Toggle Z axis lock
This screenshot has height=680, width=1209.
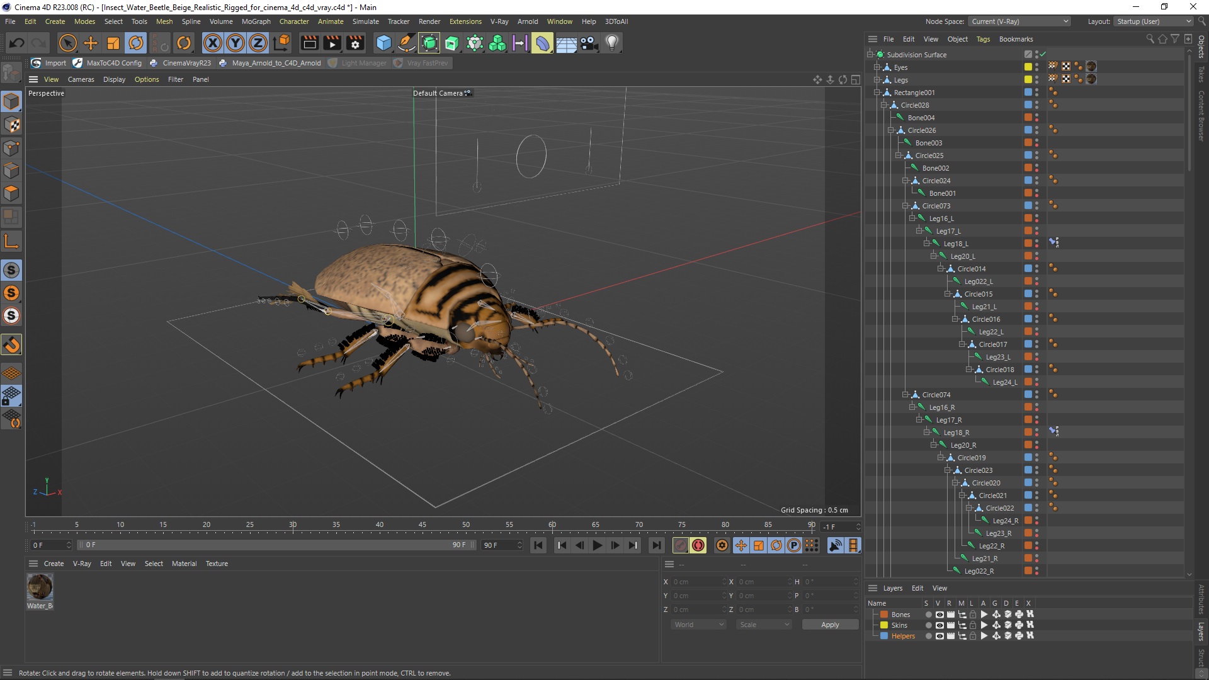258,43
